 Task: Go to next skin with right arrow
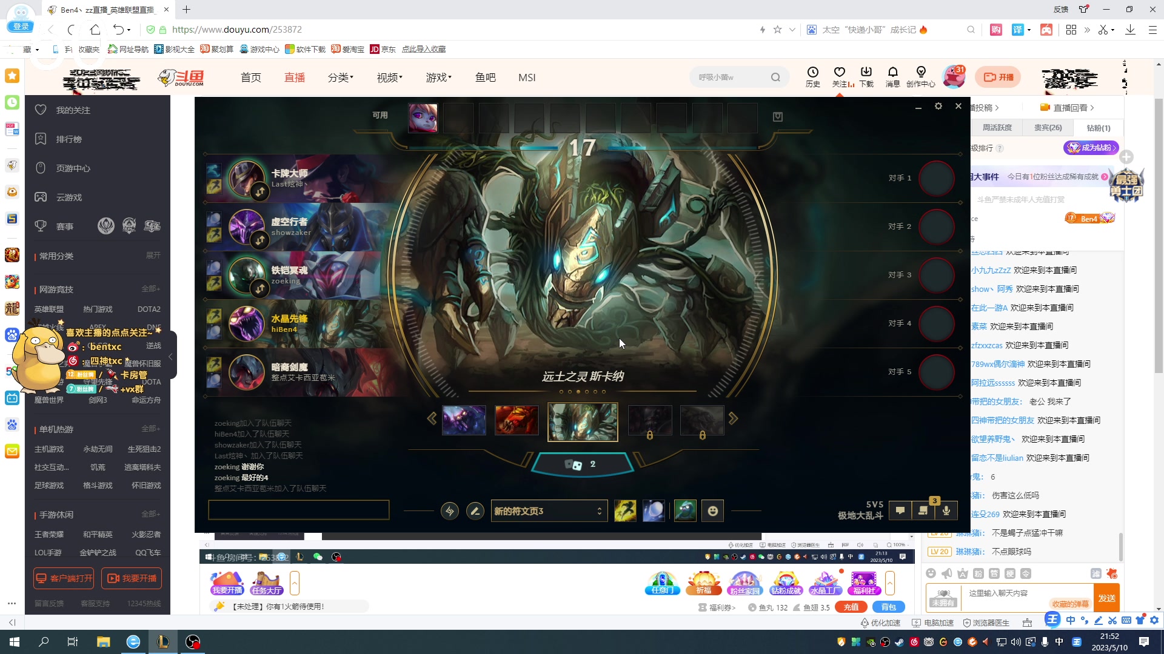[733, 418]
